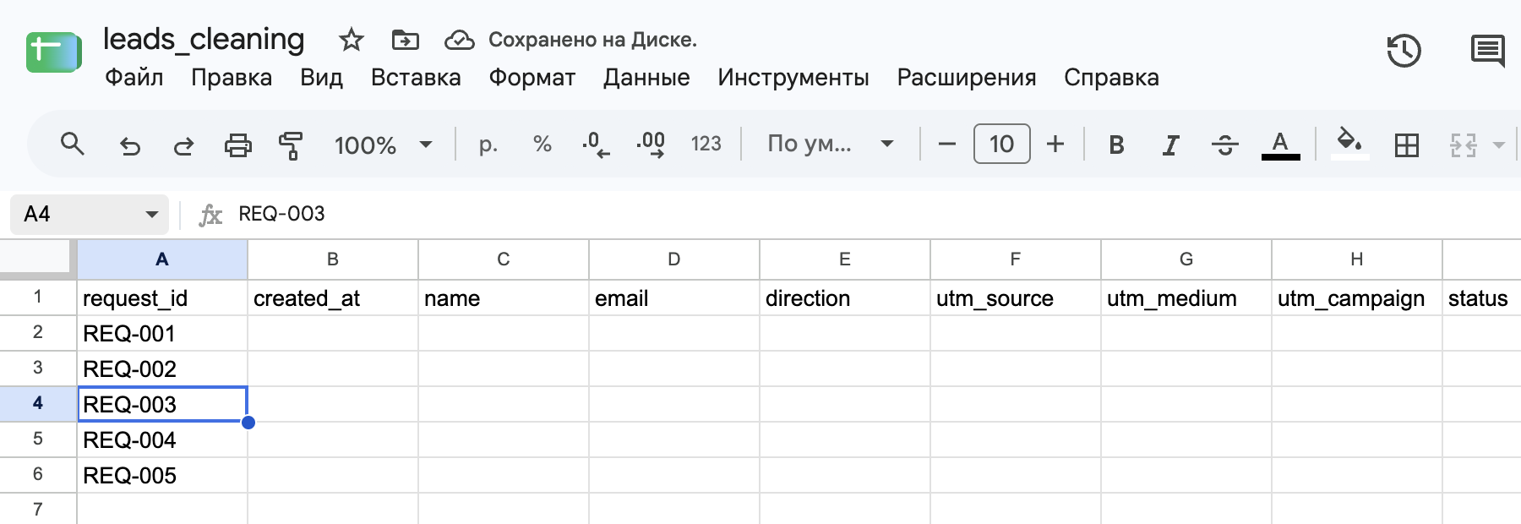Open the Файл menu

134,78
